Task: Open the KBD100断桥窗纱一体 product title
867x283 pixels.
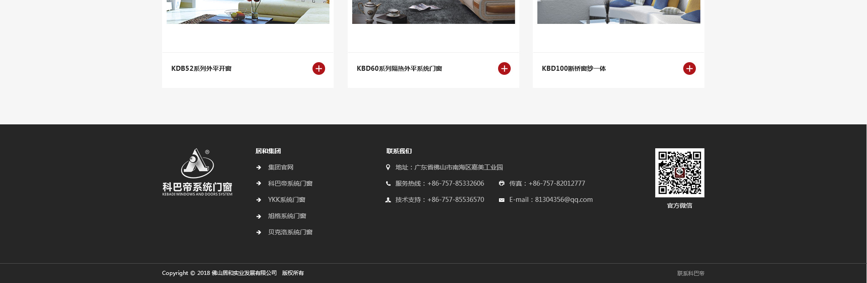Action: coord(573,68)
